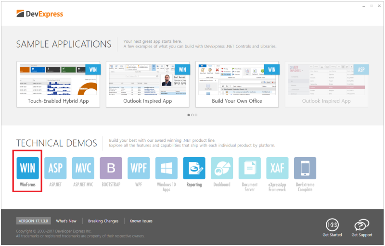385x246 pixels.
Task: Minimize the DevExpress demo center window
Action: 364,6
